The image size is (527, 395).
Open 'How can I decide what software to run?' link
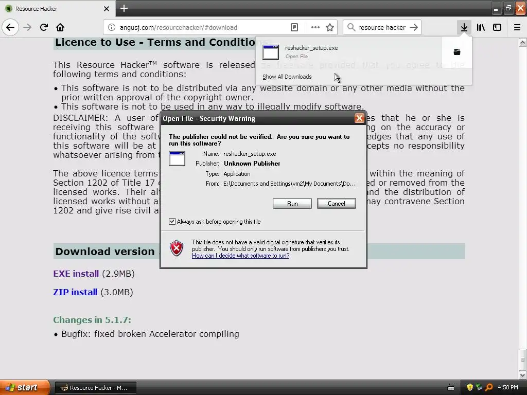(x=241, y=256)
